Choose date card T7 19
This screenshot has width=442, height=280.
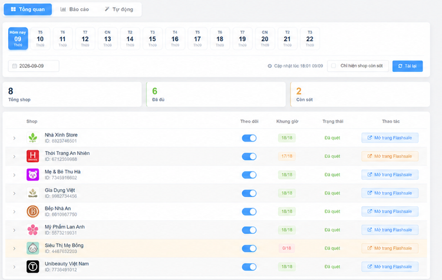coord(242,39)
